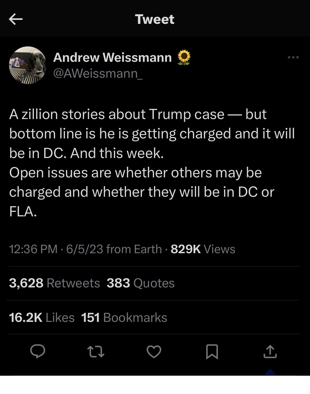Tap the 12:36 PM 6/5/23 timestamp
Viewport: 310px width, 394px height.
(56, 249)
